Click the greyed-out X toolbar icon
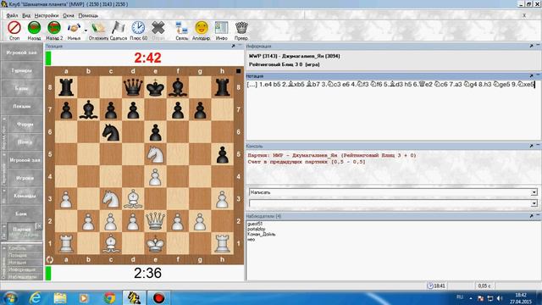542x305 pixels. pyautogui.click(x=158, y=28)
